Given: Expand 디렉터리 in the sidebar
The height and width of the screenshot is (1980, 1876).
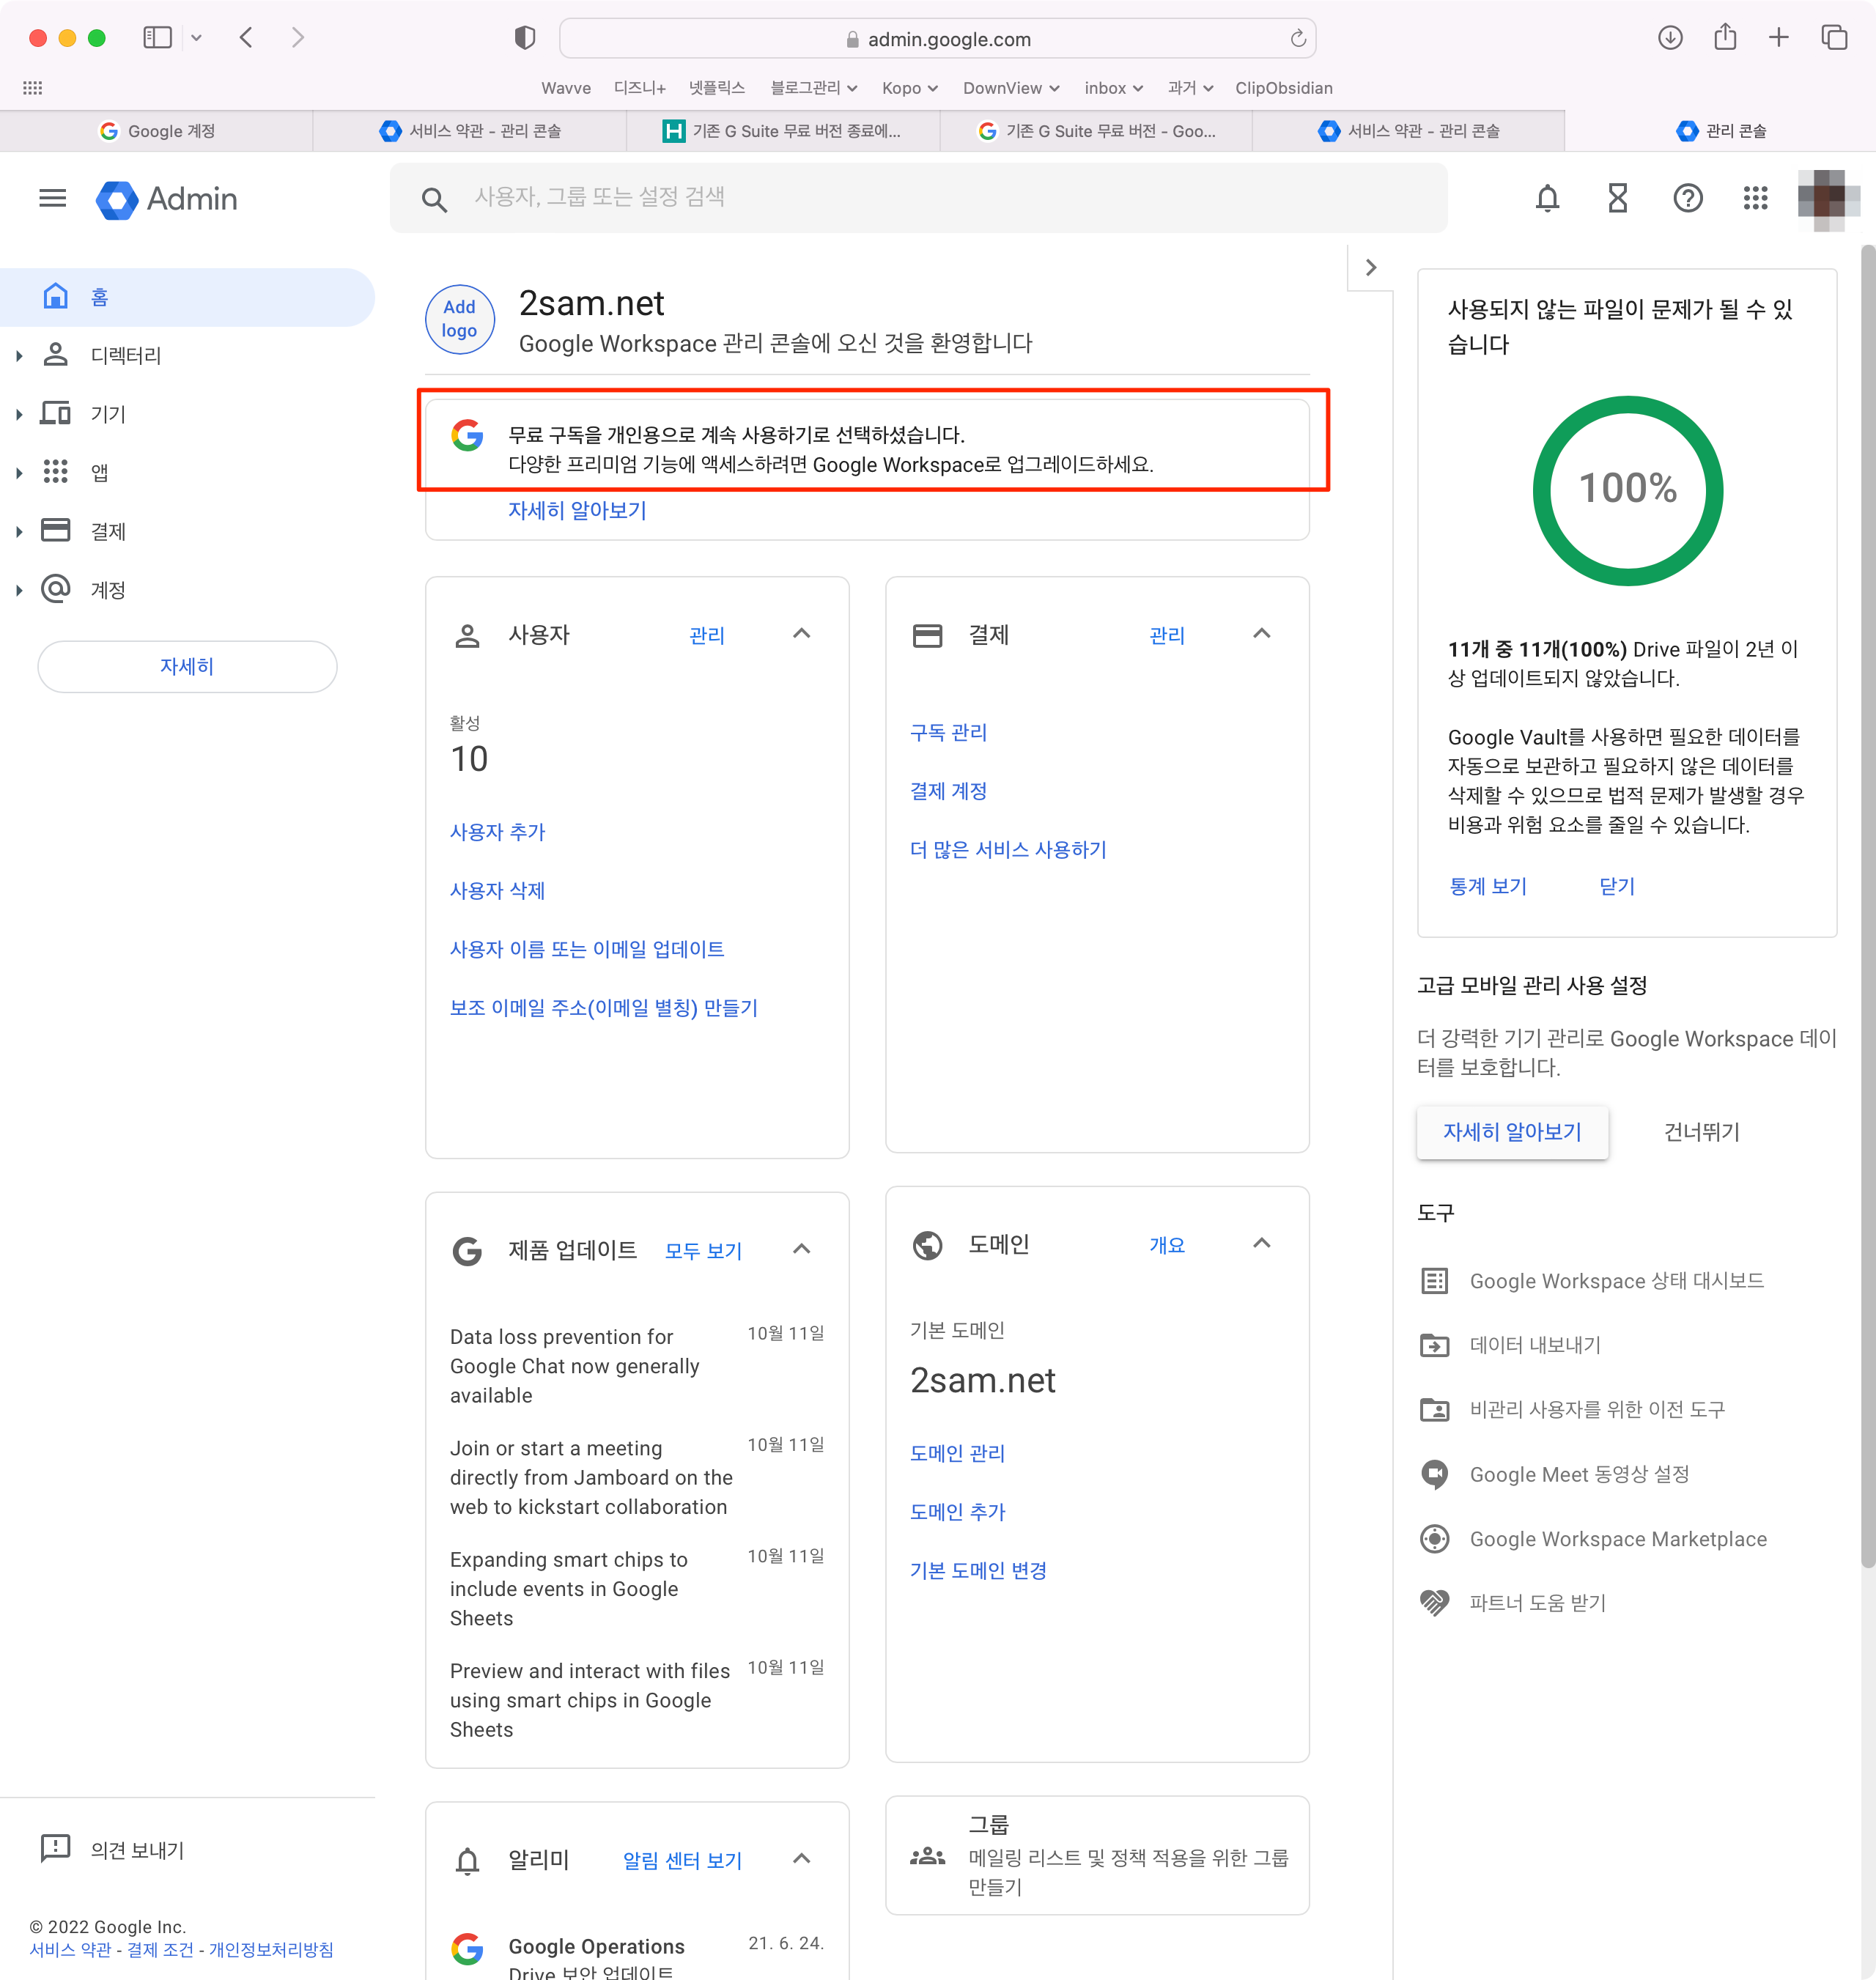Looking at the screenshot, I should pos(19,356).
